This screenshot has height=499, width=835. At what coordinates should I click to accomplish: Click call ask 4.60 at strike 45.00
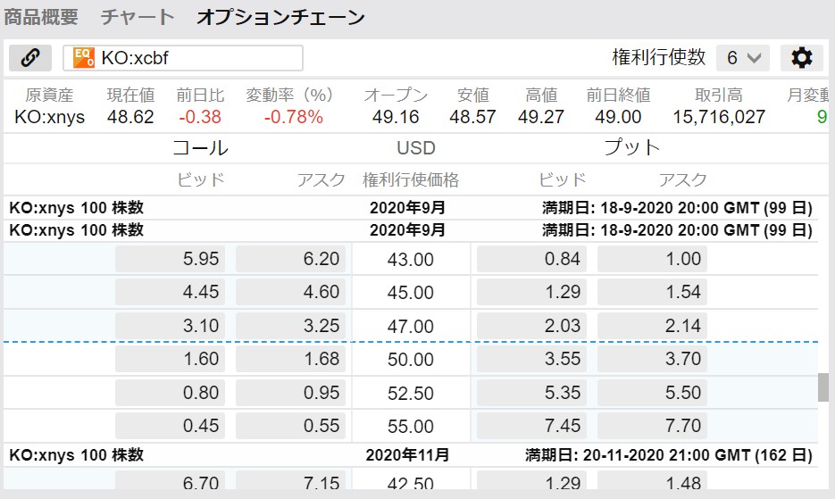coord(290,292)
